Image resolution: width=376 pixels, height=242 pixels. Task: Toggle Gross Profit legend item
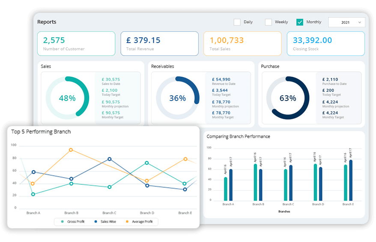[73, 221]
